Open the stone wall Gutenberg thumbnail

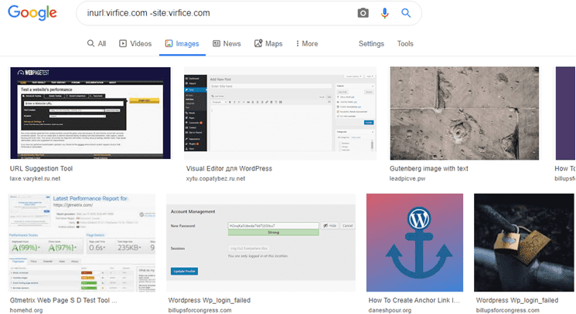coord(465,113)
